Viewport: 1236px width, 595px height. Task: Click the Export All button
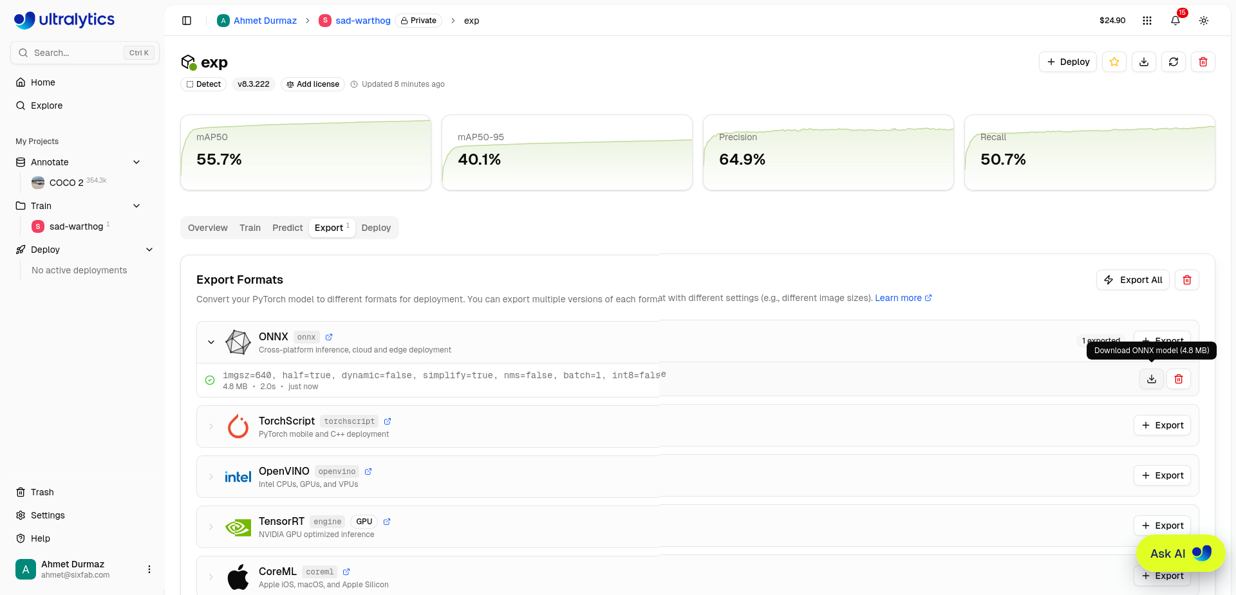point(1133,280)
